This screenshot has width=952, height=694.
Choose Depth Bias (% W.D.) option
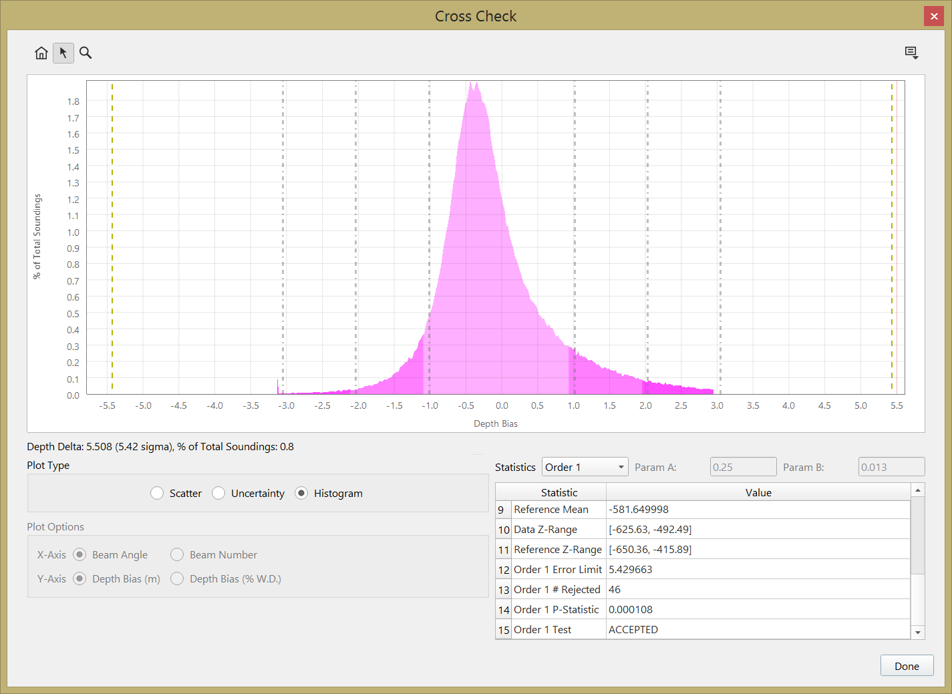coord(178,578)
